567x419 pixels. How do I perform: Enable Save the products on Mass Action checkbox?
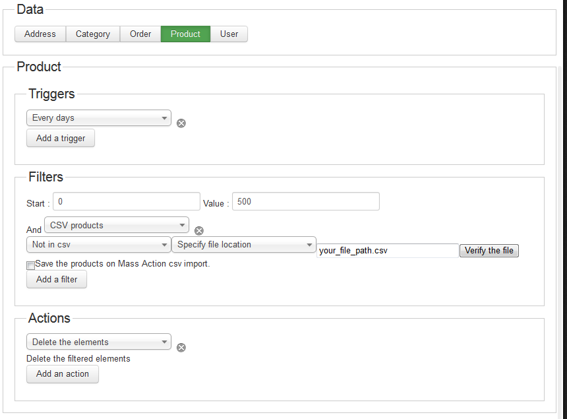click(x=31, y=265)
